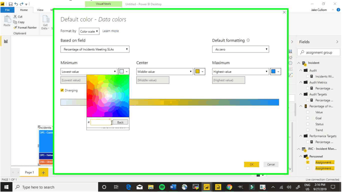Open the Minimum Lowest value dropdown
This screenshot has width=342, height=192.
pyautogui.click(x=89, y=72)
